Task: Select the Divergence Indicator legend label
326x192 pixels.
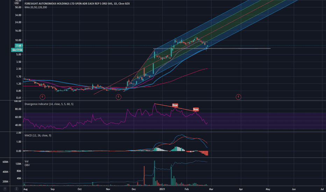Action: pos(49,104)
